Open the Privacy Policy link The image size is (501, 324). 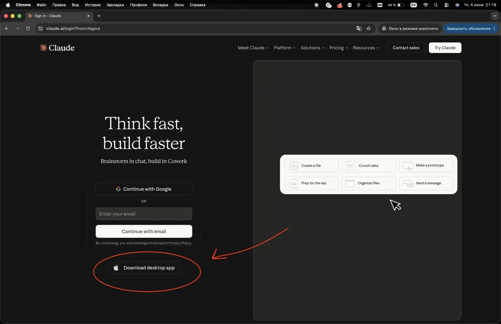click(x=180, y=243)
